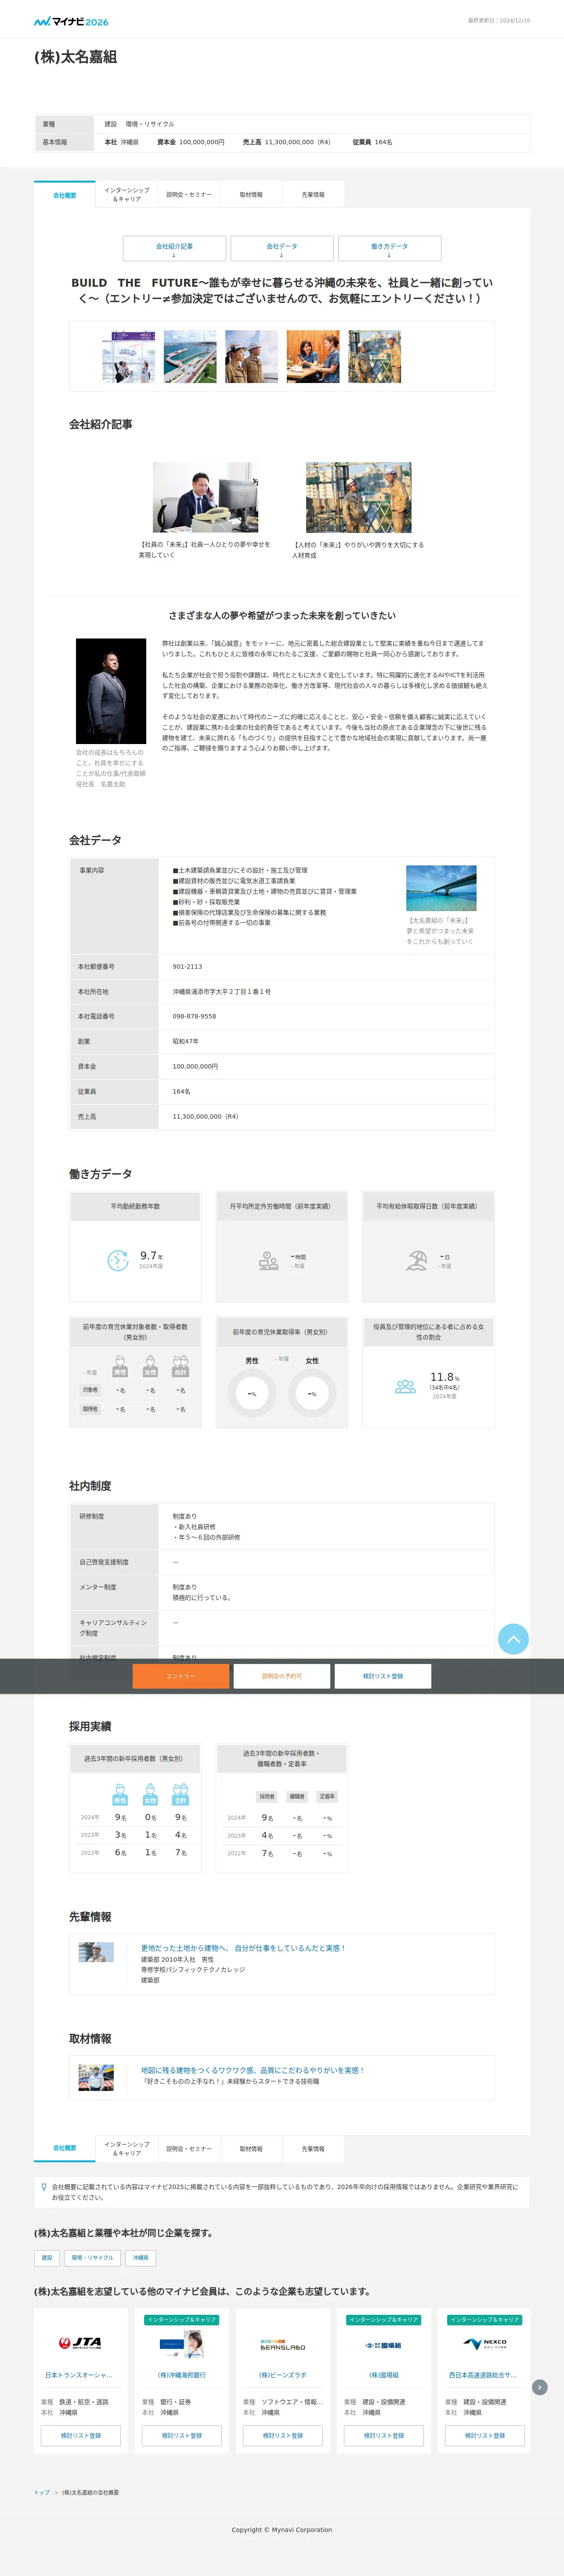Open article 社員の「未来」 with phone photo

point(205,497)
